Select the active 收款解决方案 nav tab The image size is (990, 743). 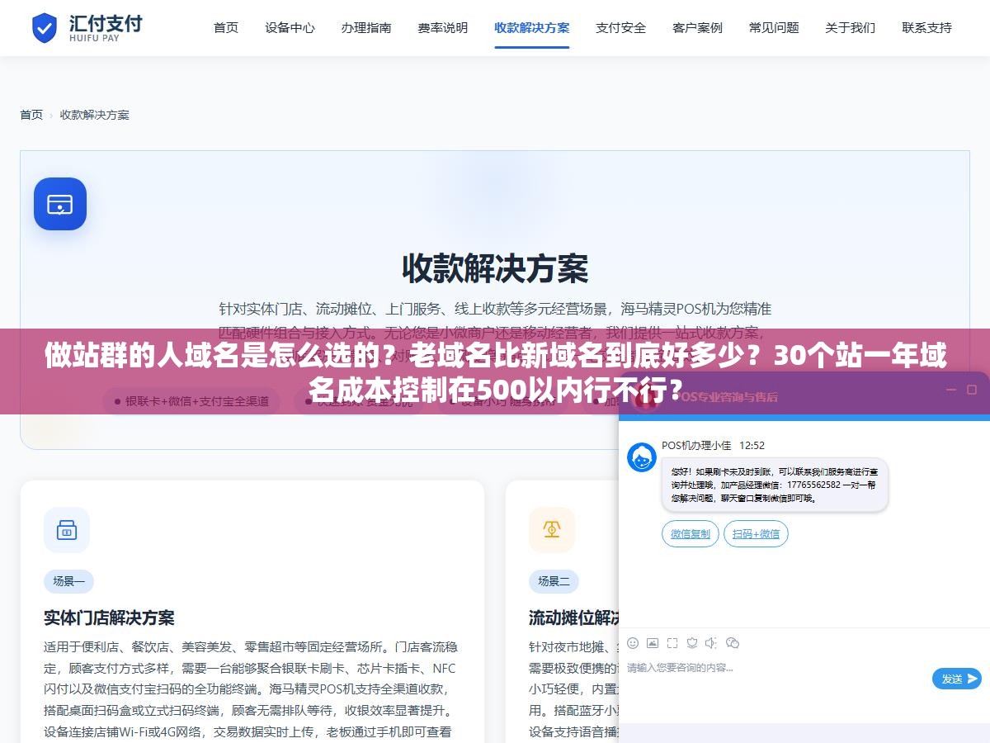click(x=532, y=27)
